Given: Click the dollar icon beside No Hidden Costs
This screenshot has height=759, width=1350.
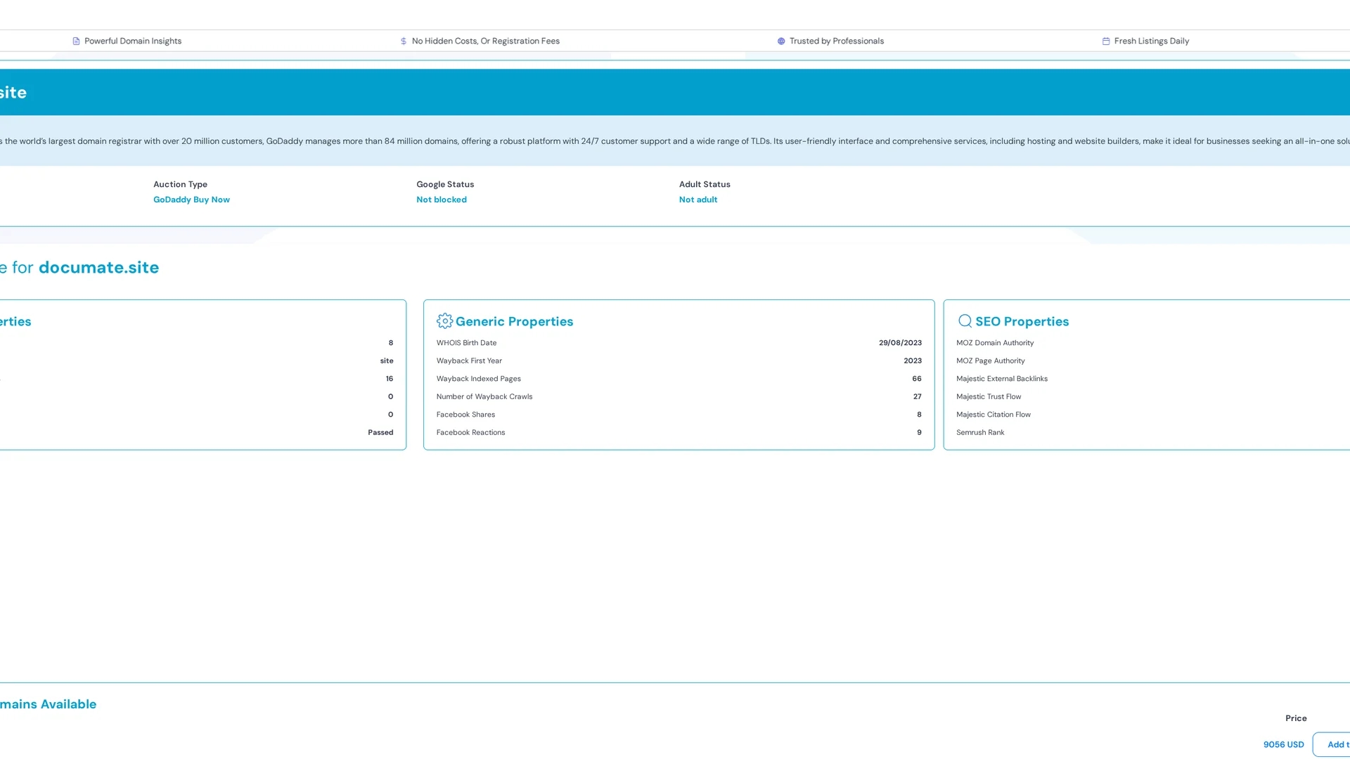Looking at the screenshot, I should [404, 41].
